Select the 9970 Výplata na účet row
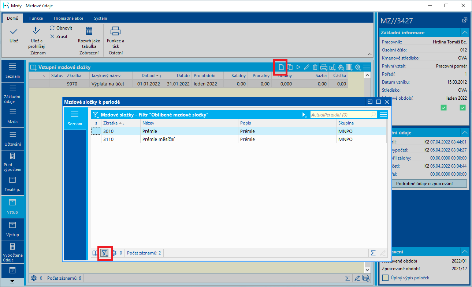 (188, 84)
